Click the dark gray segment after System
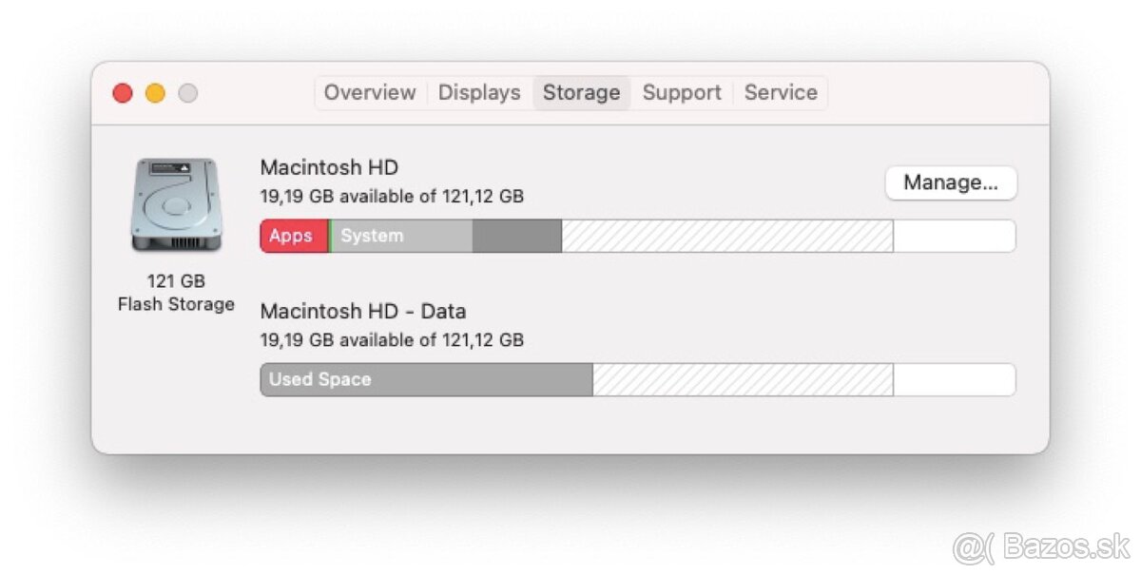This screenshot has height=575, width=1141. point(518,236)
